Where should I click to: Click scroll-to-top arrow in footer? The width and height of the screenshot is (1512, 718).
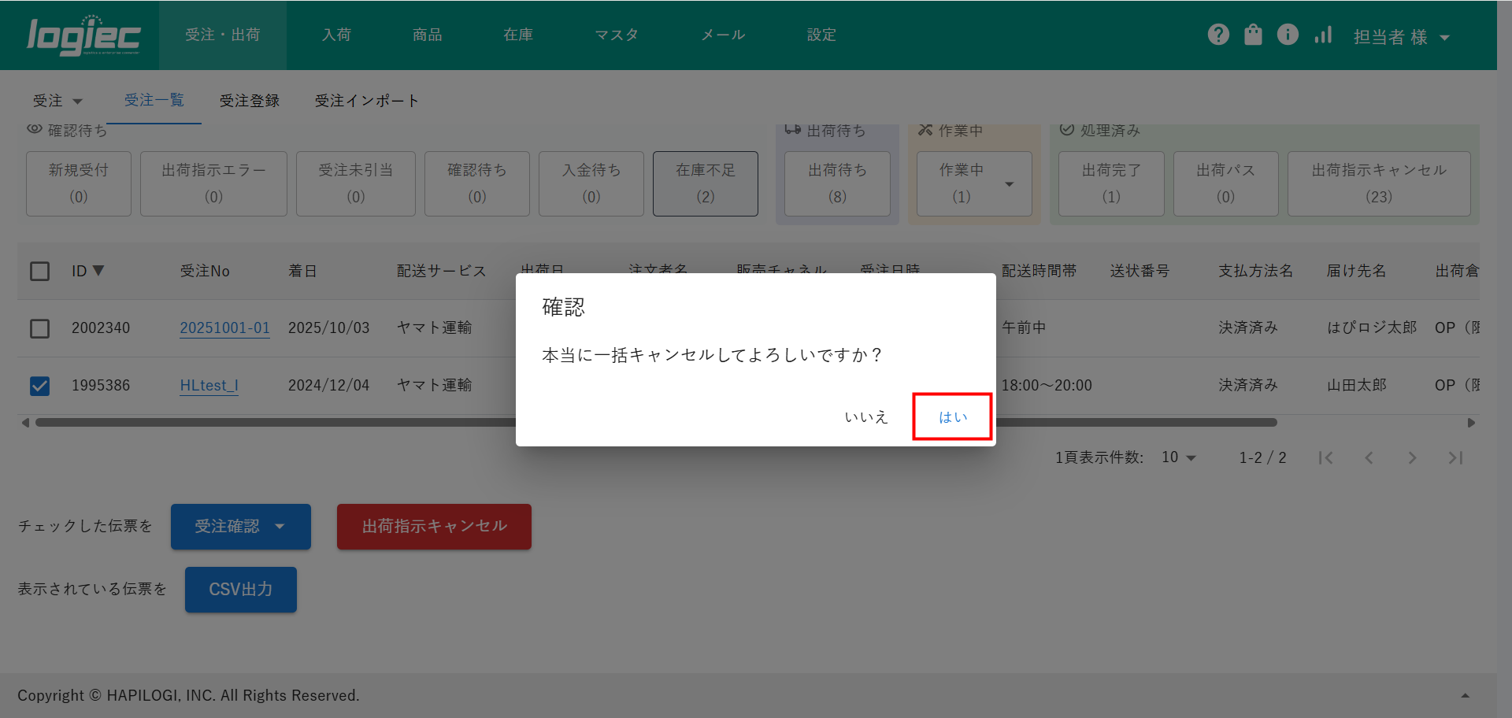pos(1465,695)
